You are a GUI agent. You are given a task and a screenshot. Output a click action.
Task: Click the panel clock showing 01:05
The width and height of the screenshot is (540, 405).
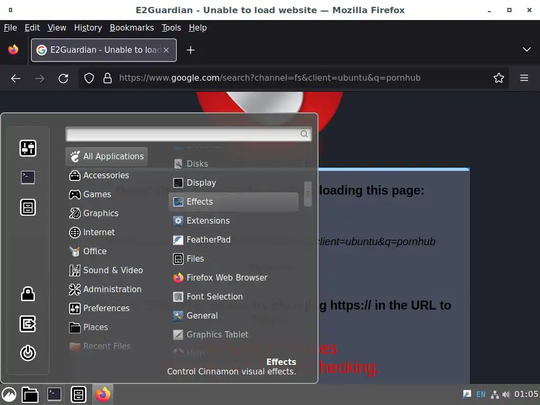[526, 394]
